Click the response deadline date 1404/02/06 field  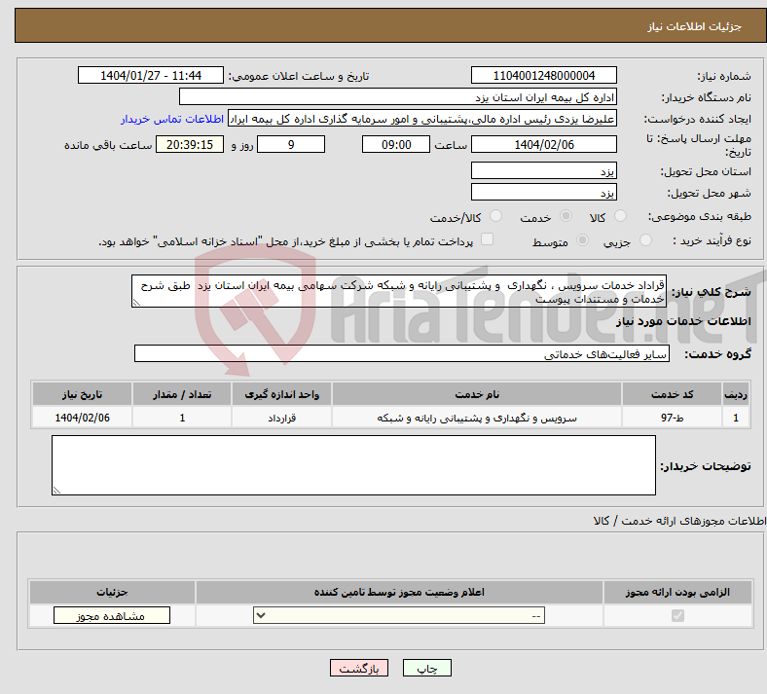click(543, 144)
